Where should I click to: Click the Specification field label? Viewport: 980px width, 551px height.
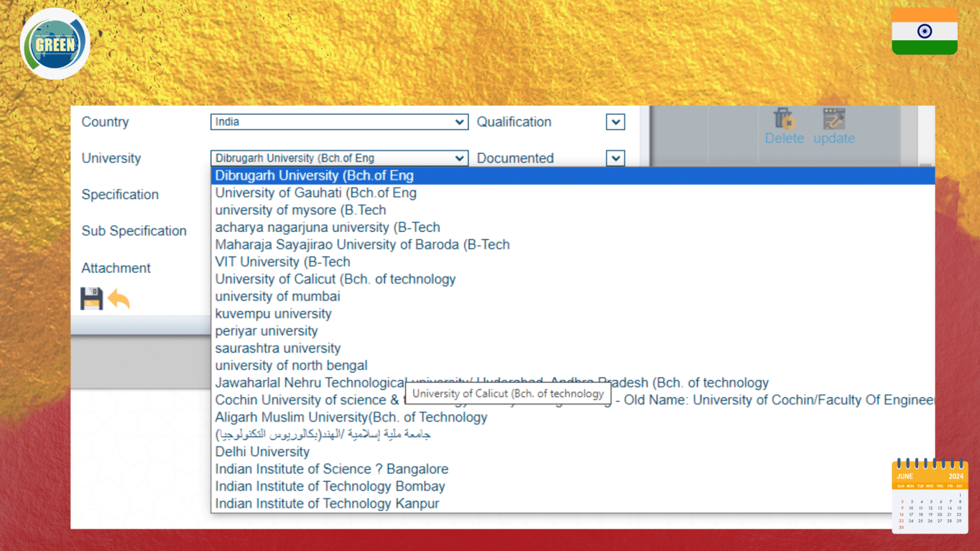click(x=120, y=195)
